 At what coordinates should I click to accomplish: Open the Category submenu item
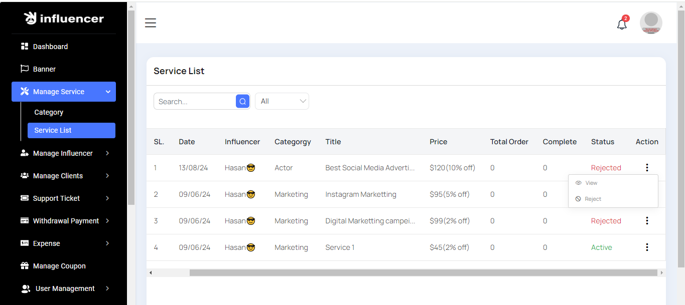[49, 112]
